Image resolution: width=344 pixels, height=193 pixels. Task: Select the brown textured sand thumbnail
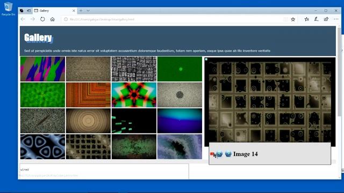(88, 69)
